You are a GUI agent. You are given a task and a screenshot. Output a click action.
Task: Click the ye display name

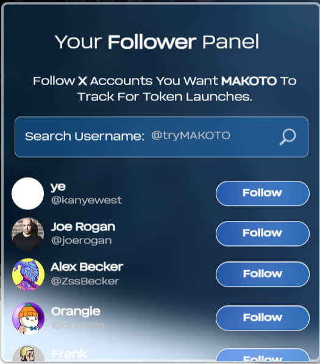click(x=58, y=187)
